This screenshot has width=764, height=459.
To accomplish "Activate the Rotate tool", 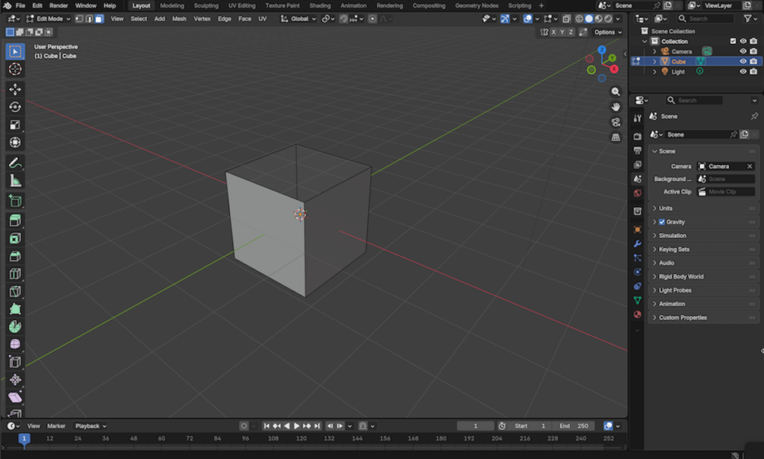I will (15, 107).
